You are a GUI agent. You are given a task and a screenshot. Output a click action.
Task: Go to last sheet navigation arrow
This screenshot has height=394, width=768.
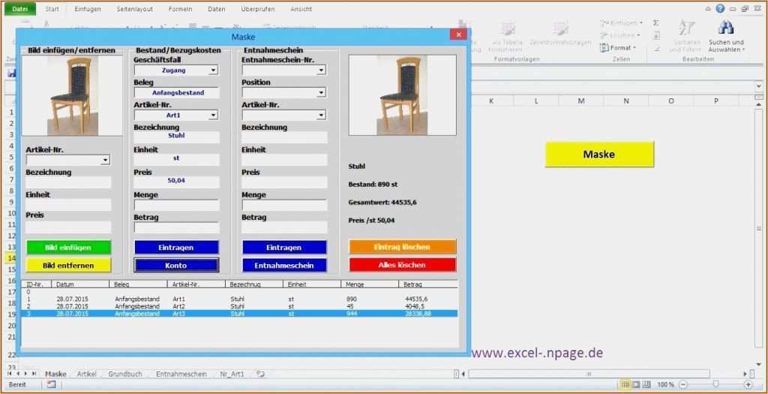(x=34, y=374)
